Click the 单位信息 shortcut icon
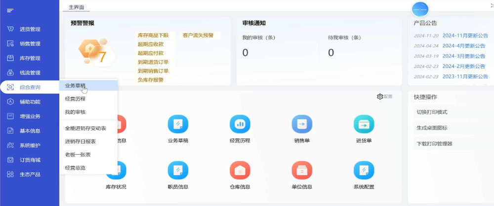The width and height of the screenshot is (494, 206). (x=302, y=171)
